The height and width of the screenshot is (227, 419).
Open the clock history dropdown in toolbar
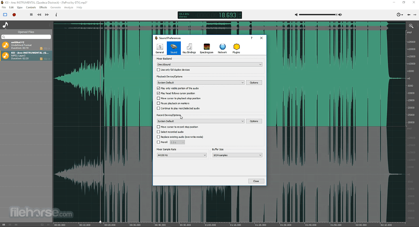point(400,15)
